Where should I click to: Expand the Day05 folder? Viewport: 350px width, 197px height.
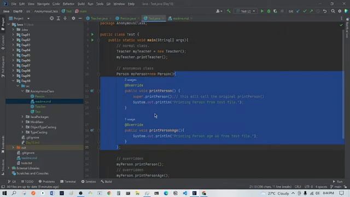[13, 55]
